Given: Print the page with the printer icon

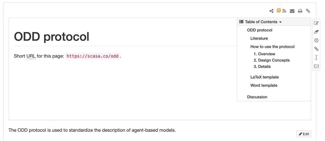Looking at the screenshot, I should (300, 11).
